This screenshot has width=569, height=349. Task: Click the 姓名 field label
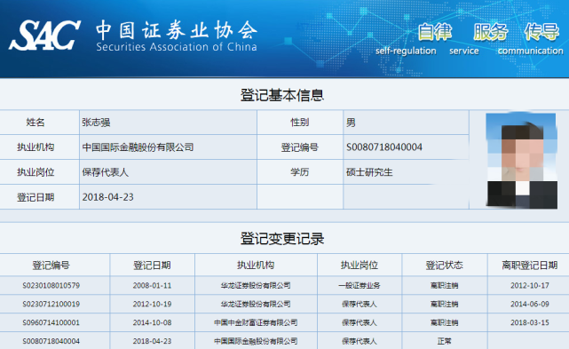click(36, 123)
